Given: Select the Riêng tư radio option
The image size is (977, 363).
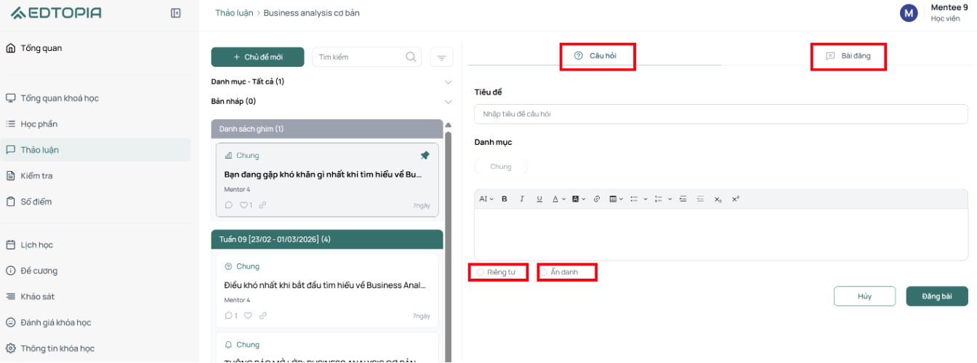Looking at the screenshot, I should (x=481, y=272).
